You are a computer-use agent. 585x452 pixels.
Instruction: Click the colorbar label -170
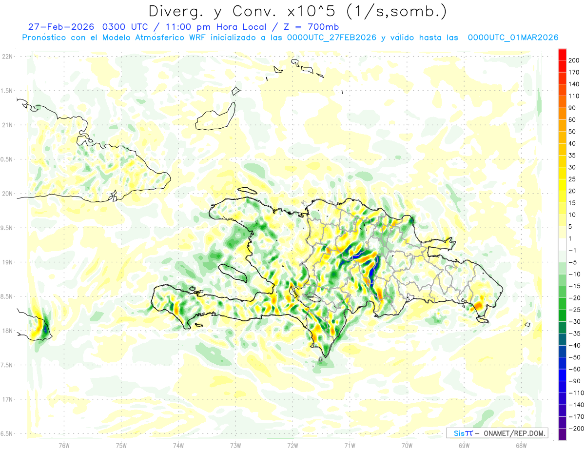pos(576,416)
